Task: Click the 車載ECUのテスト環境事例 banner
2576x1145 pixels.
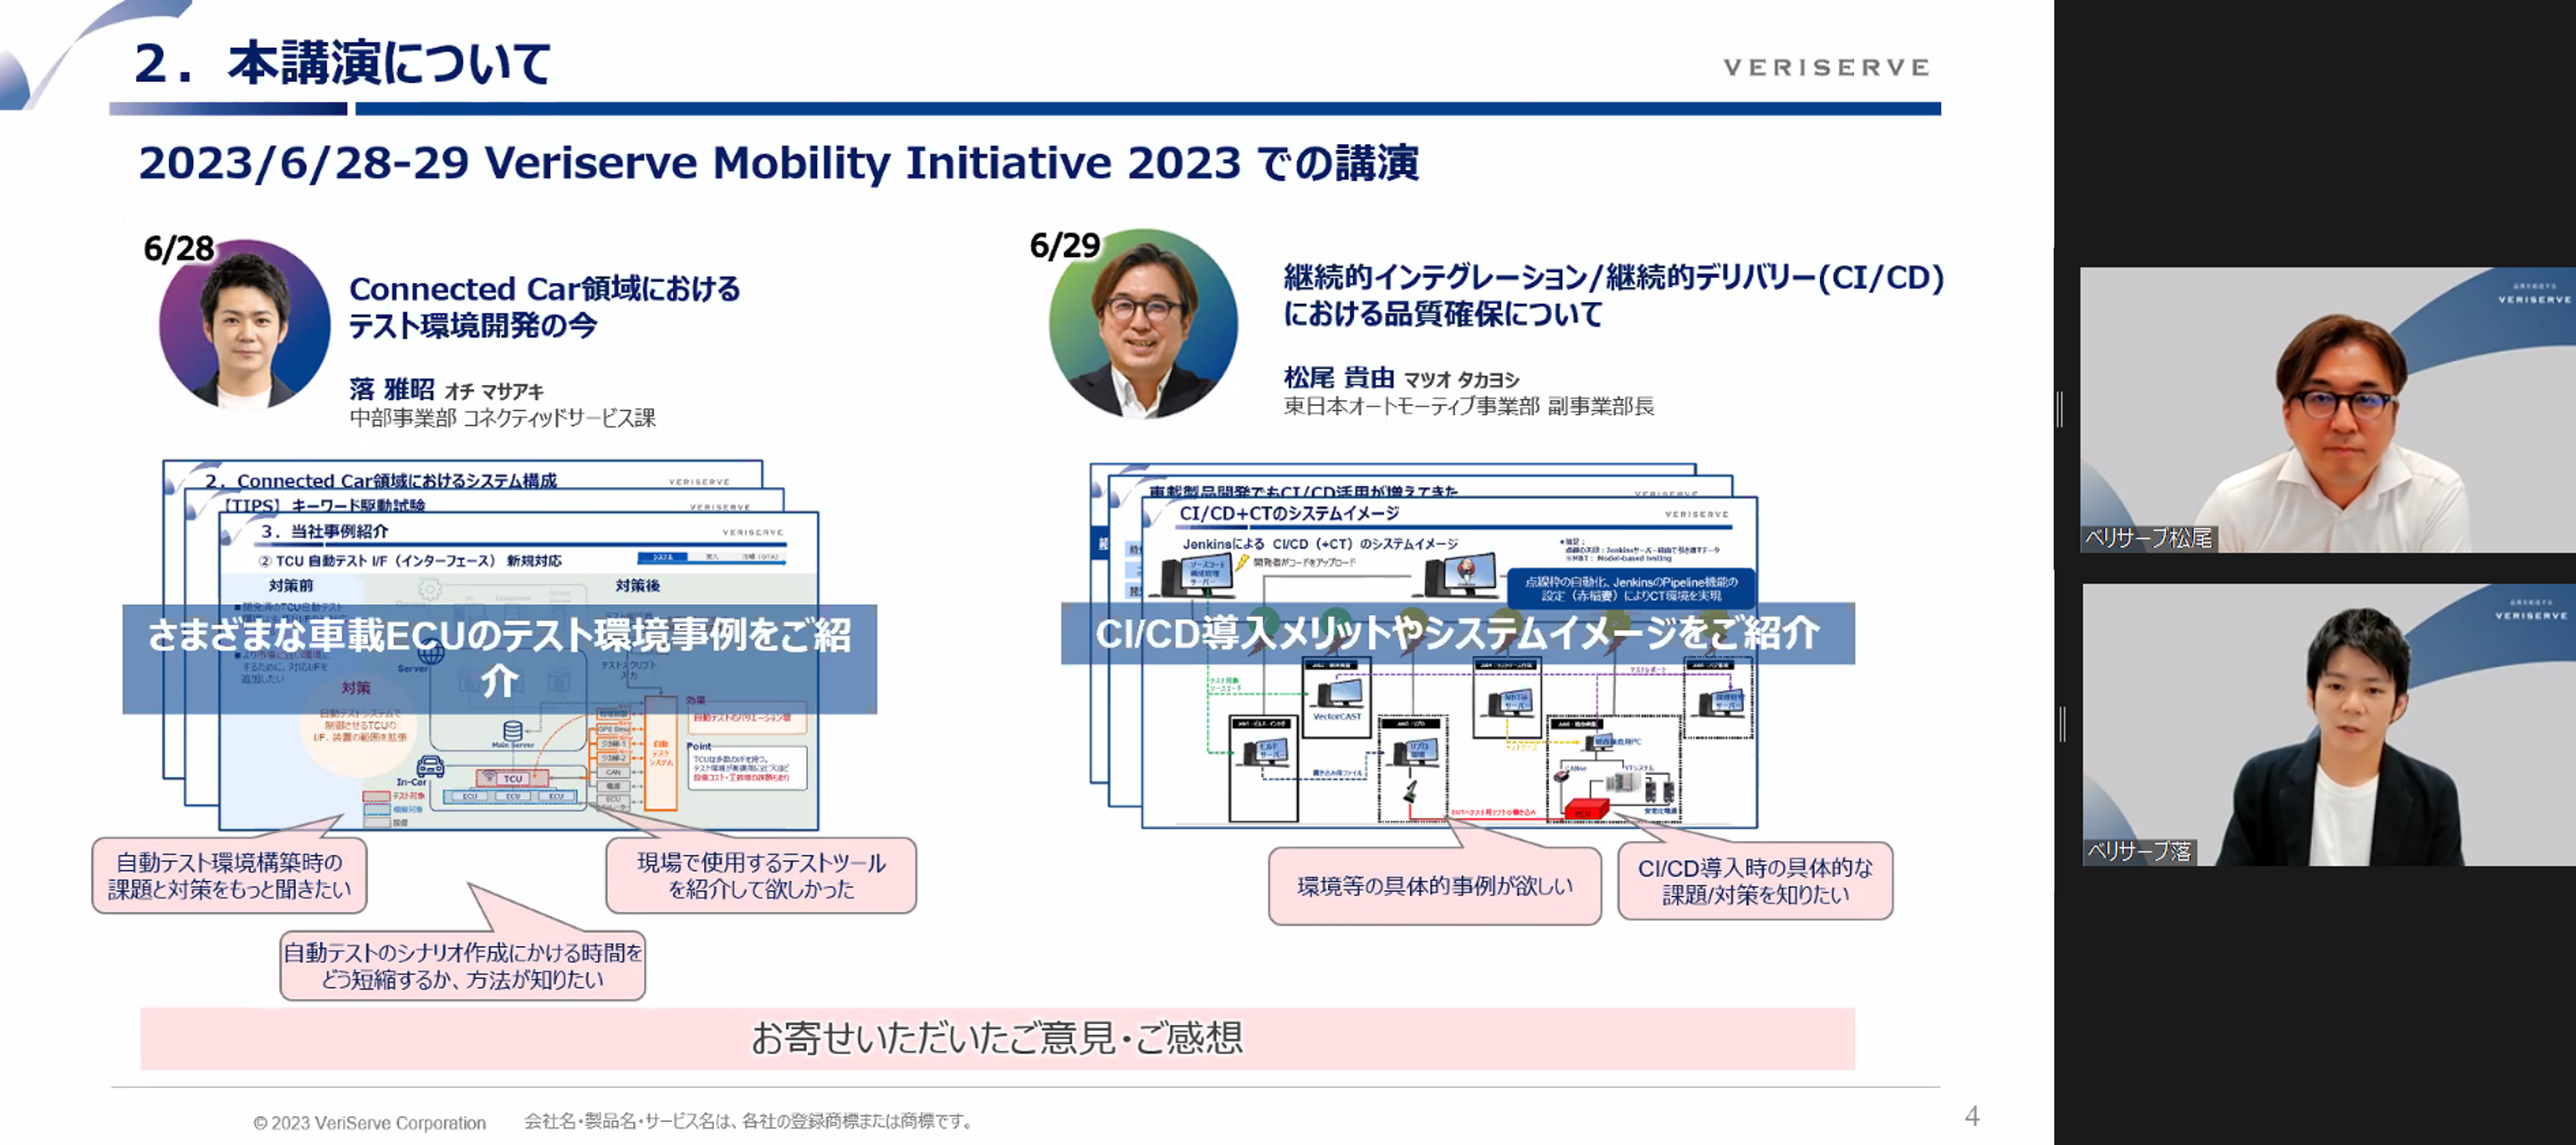Action: pos(499,658)
